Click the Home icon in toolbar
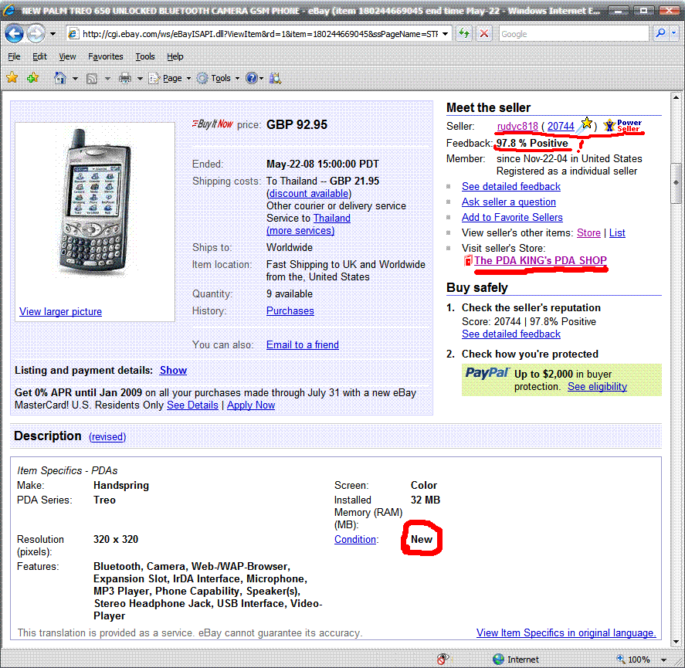Viewport: 685px width, 668px height. [59, 78]
